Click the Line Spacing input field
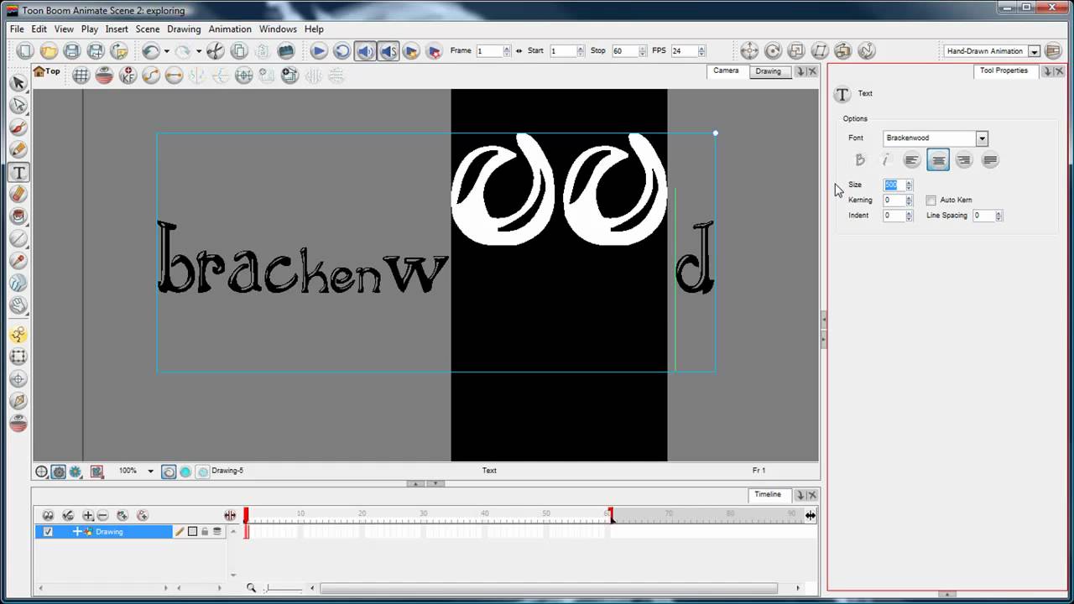 coord(983,216)
